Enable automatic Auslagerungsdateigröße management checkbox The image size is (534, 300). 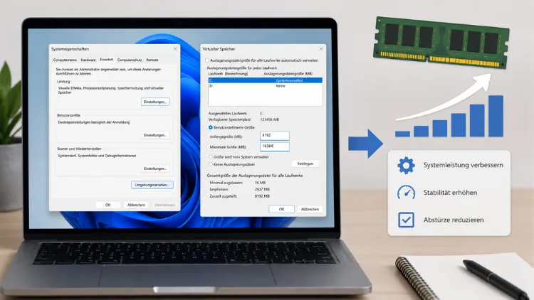[206, 60]
